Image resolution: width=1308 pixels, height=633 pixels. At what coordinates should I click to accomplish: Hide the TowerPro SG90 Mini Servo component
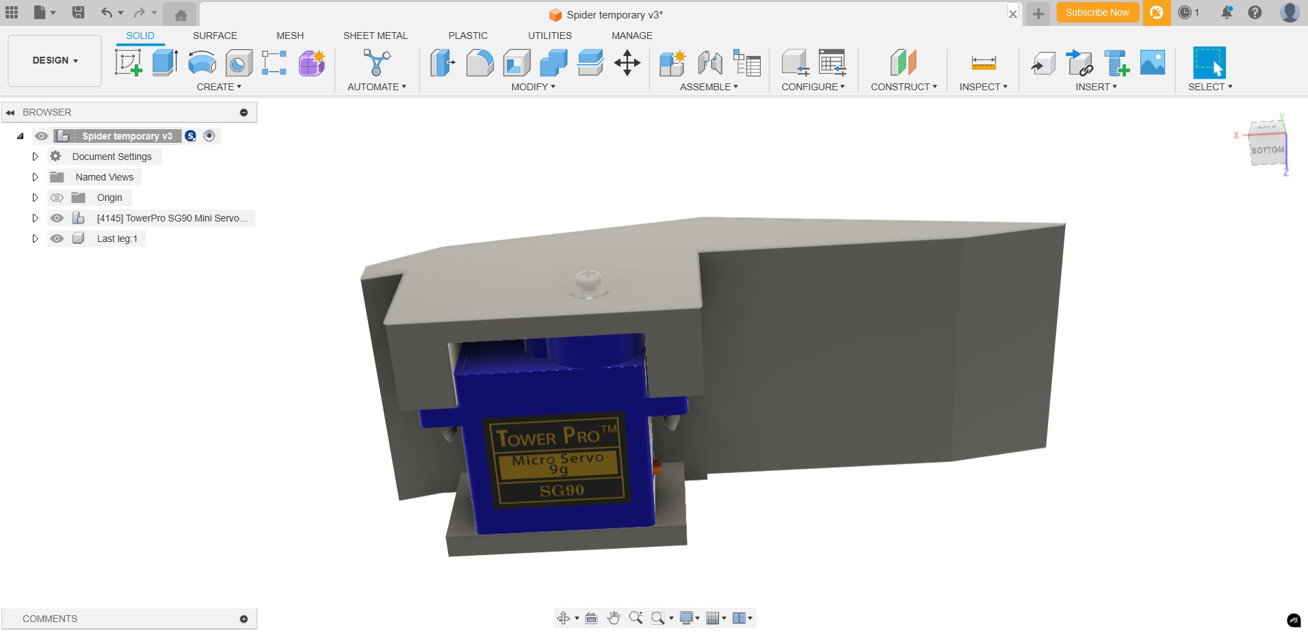click(57, 218)
